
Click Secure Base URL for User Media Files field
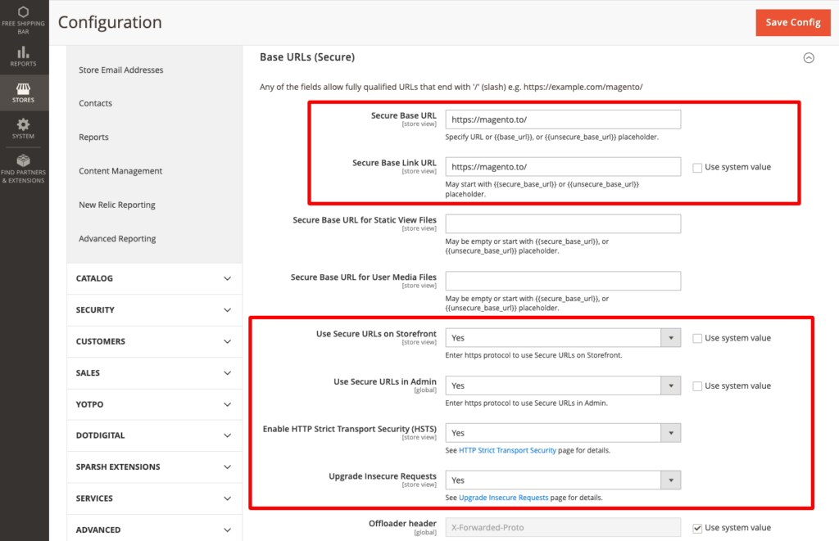point(563,282)
